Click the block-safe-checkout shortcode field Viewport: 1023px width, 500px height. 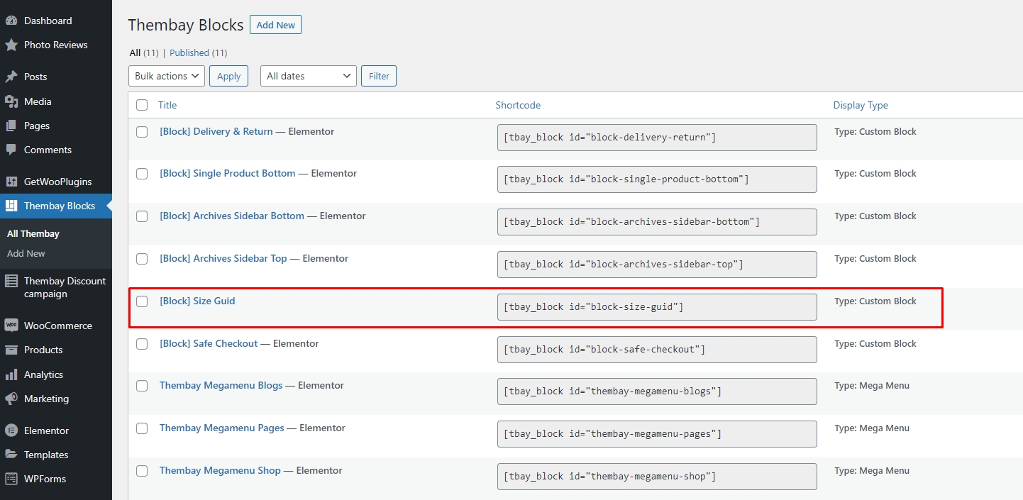[656, 350]
